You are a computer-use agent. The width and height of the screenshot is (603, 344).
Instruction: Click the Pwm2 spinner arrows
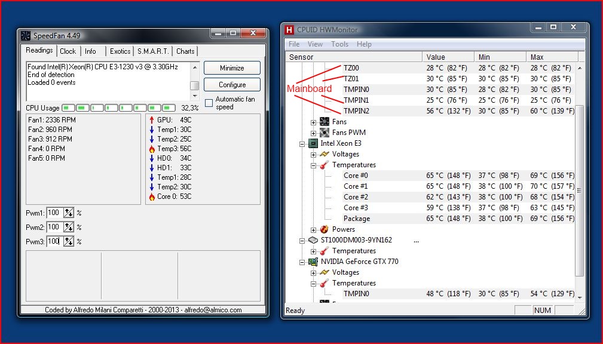[x=69, y=227]
